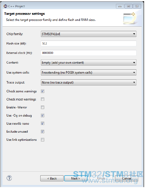145x188 pixels.
Task: Open the help question mark icon
Action: (x=9, y=178)
